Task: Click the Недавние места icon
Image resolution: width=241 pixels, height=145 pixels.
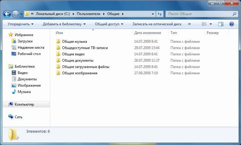Action: click(14, 48)
